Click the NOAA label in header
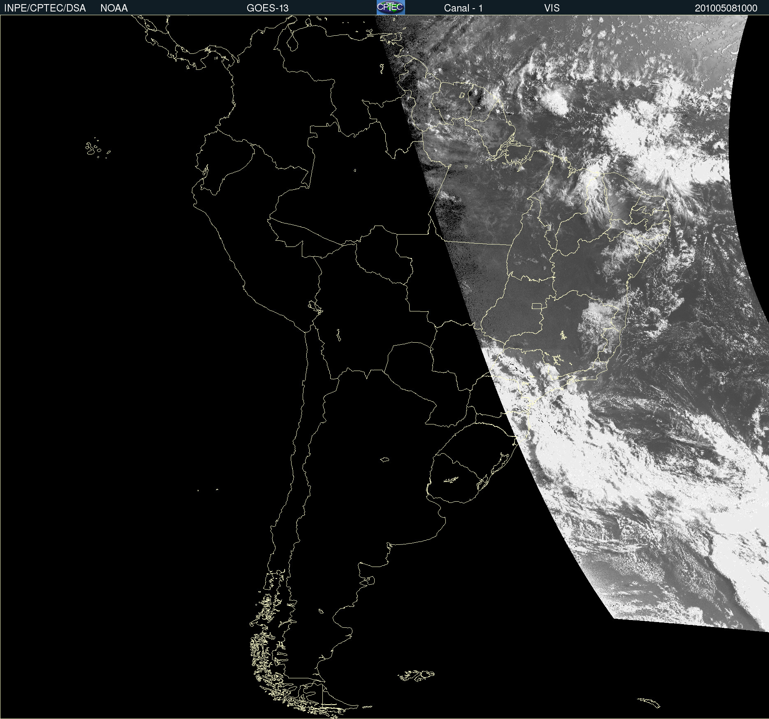Screen dimensions: 769x719 click(x=114, y=8)
